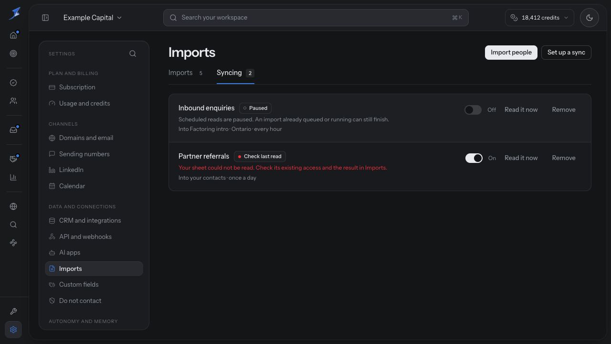611x344 pixels.
Task: Open the home icon in left rail
Action: 13,35
